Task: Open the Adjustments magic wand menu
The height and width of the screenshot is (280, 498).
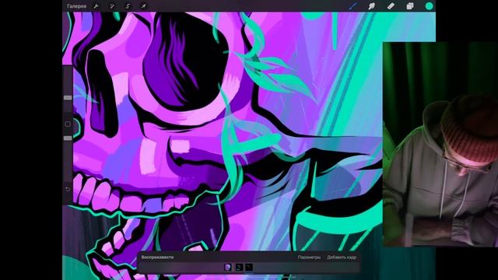Action: coord(112,6)
